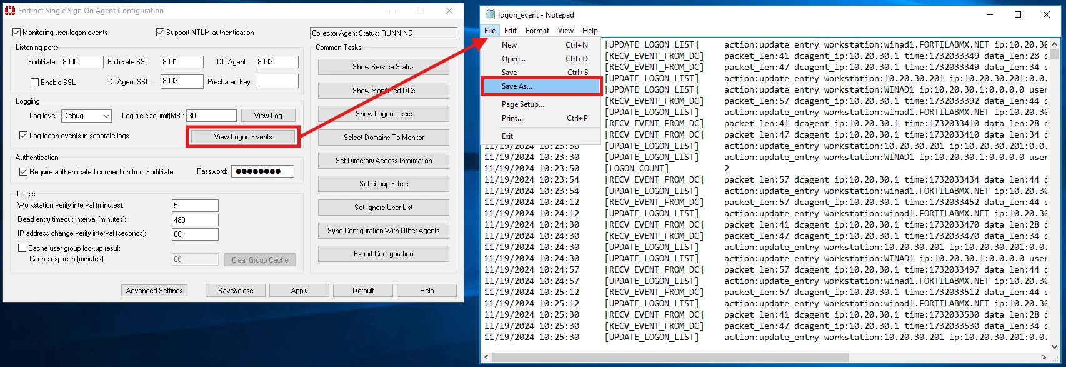Click the FortiGate port field
The width and height of the screenshot is (1066, 367).
[x=82, y=62]
